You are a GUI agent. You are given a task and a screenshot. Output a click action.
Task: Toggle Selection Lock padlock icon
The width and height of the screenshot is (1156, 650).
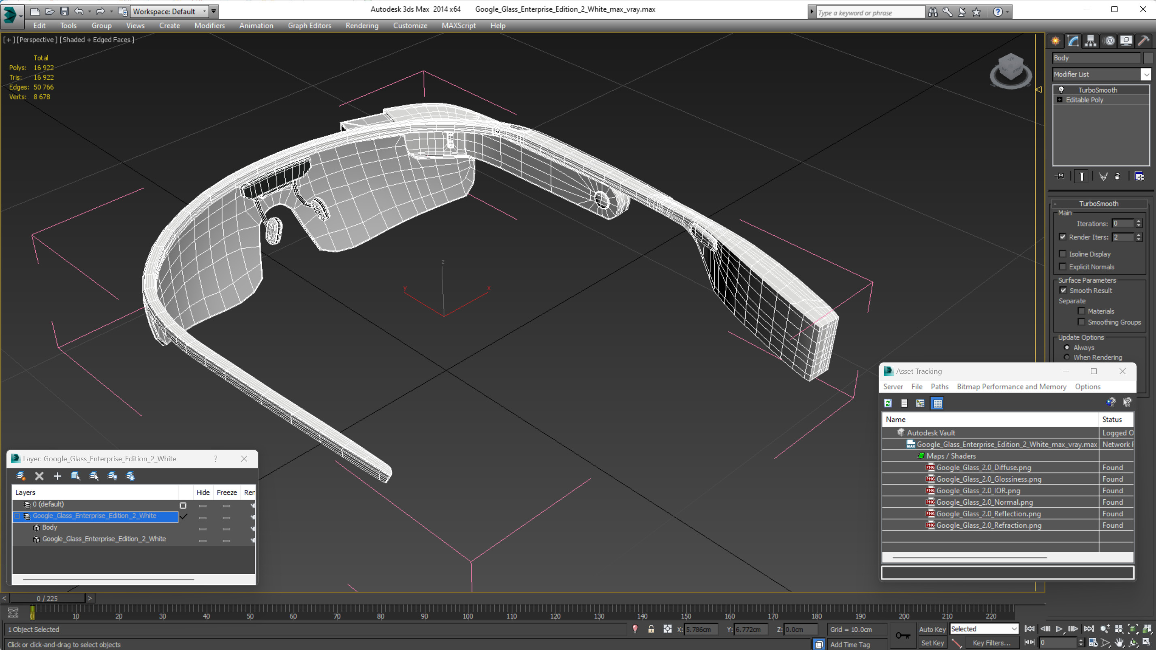point(651,629)
